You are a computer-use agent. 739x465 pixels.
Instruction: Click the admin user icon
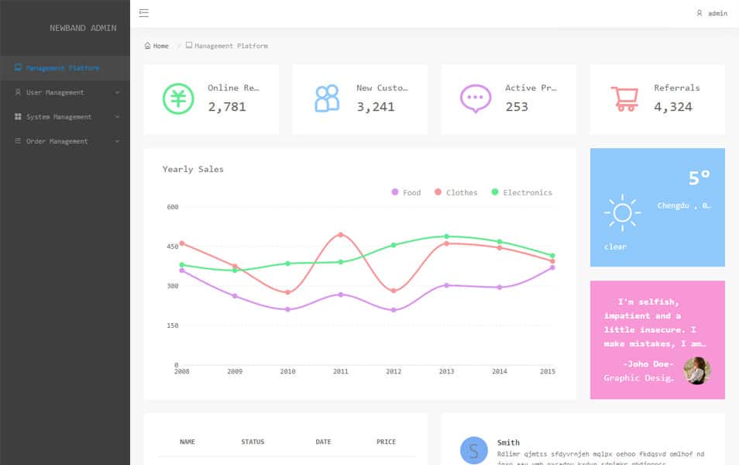coord(699,13)
